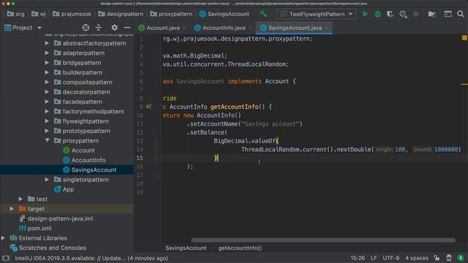Expand External Libraries node
Viewport: 468px width, 263px height.
coord(3,238)
